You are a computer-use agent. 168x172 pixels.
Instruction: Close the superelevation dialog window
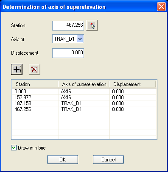point(161,7)
